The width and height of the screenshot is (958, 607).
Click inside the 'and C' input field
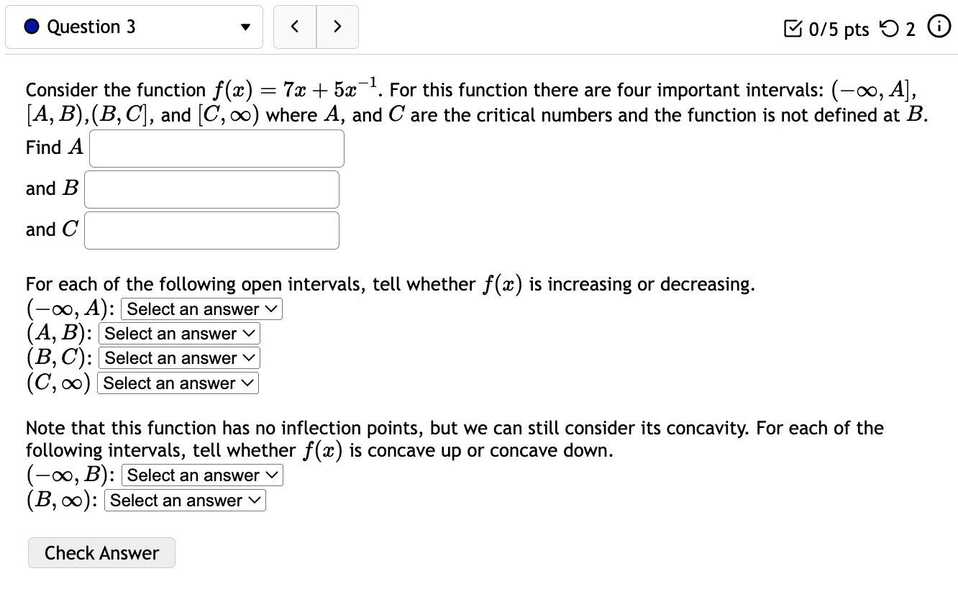coord(211,230)
